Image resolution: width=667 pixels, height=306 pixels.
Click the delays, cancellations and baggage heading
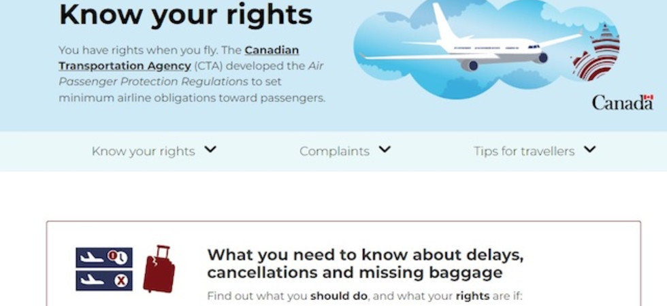[365, 264]
